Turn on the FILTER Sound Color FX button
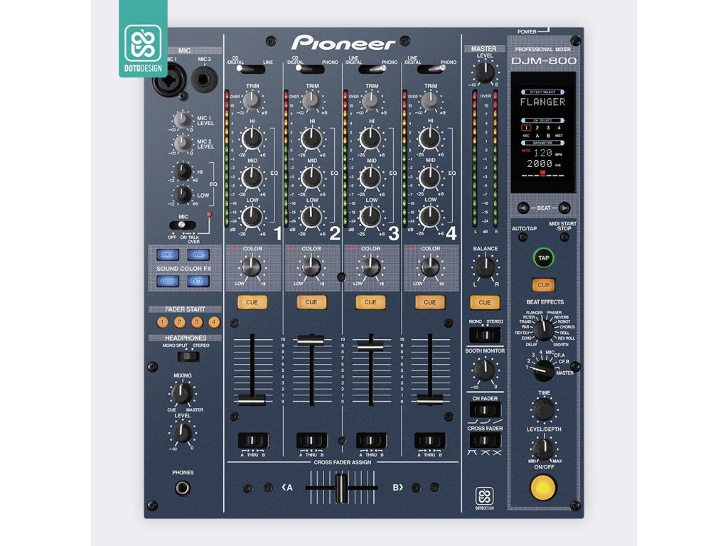This screenshot has height=546, width=728. (x=198, y=281)
